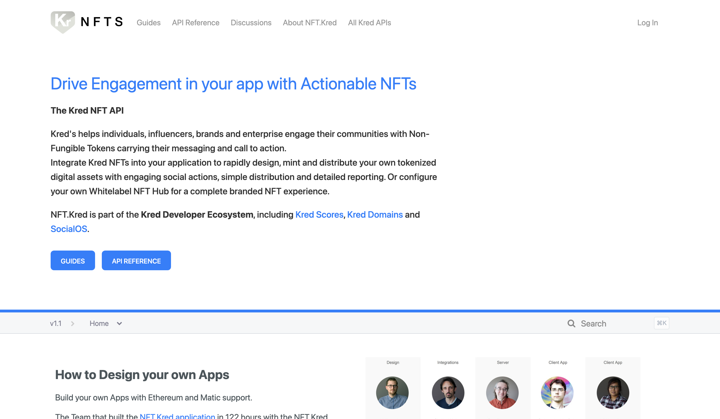Select the Client App avatar in plaid shirt
Viewport: 720px width, 419px height.
coord(613,393)
